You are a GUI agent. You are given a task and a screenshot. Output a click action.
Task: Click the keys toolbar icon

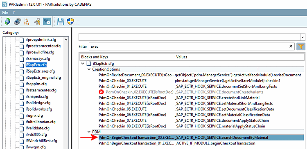37,22
